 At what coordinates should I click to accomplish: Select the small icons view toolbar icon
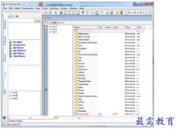(x=69, y=13)
